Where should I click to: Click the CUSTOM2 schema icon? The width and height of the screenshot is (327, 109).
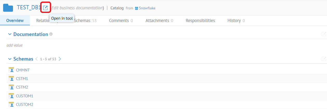11,105
